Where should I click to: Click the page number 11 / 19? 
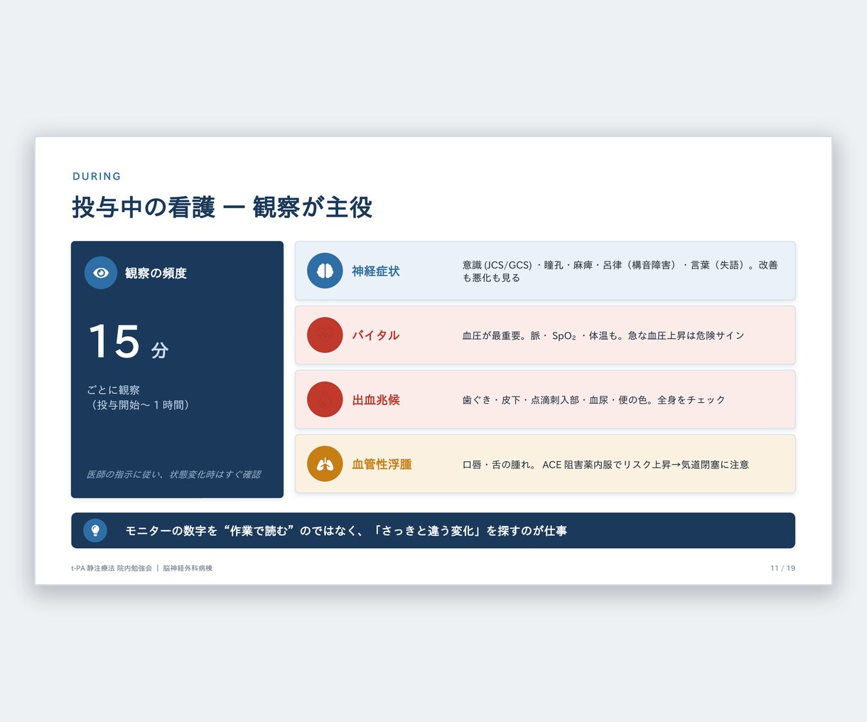[x=782, y=569]
